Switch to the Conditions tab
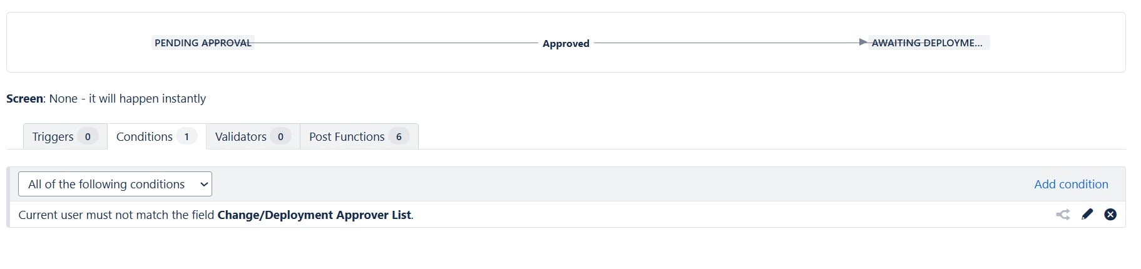This screenshot has height=269, width=1141. [156, 136]
